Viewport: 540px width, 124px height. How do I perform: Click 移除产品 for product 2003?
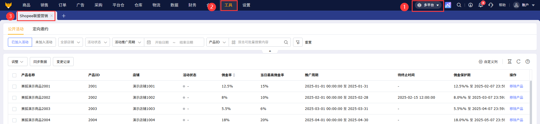[516, 109]
